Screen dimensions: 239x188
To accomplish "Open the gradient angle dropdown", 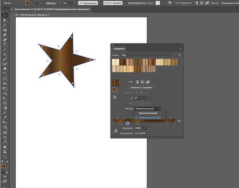I will point(149,98).
